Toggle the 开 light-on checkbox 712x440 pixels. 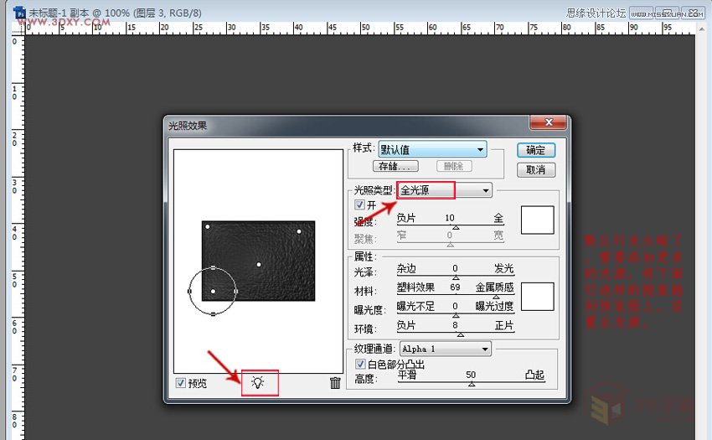(x=359, y=204)
